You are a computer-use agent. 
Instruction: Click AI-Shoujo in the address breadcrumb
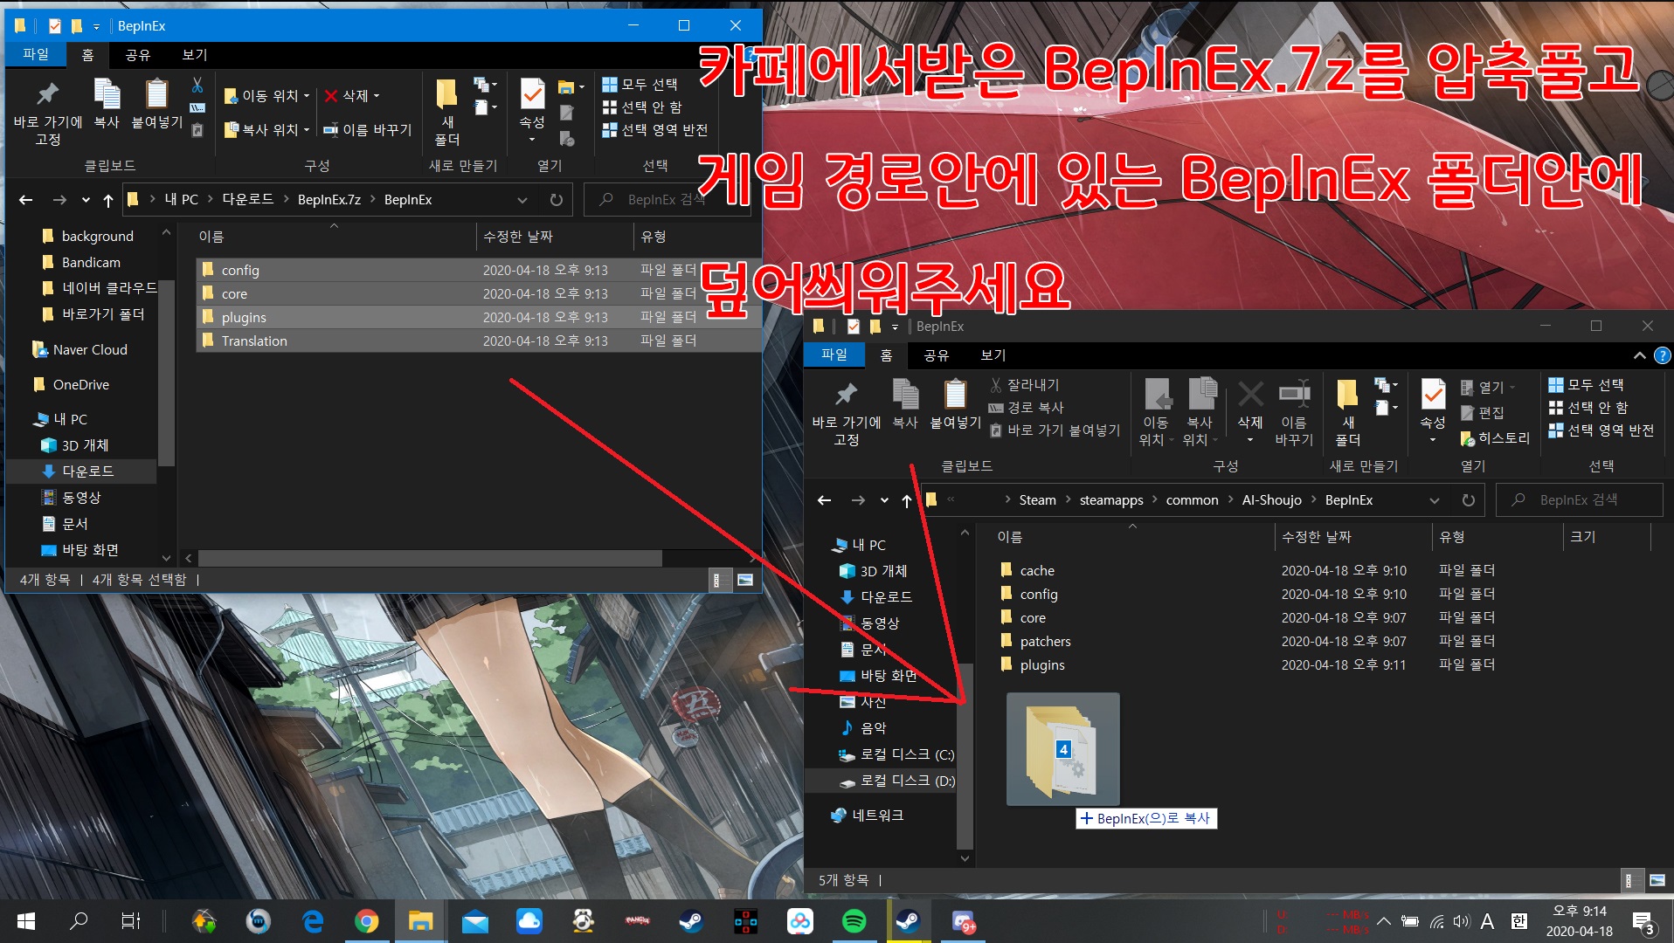[1272, 500]
